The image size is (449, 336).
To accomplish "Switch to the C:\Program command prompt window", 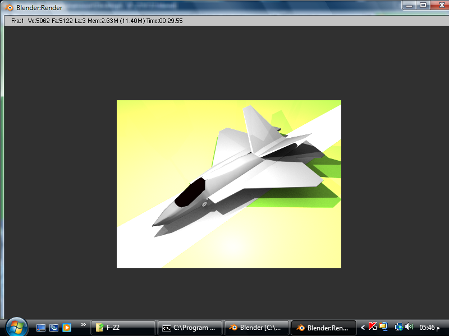I will tap(190, 328).
